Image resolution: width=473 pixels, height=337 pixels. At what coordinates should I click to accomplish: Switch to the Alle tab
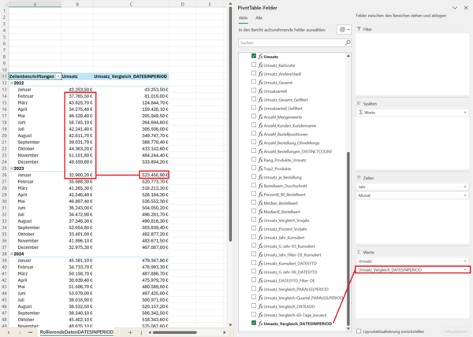tap(259, 17)
